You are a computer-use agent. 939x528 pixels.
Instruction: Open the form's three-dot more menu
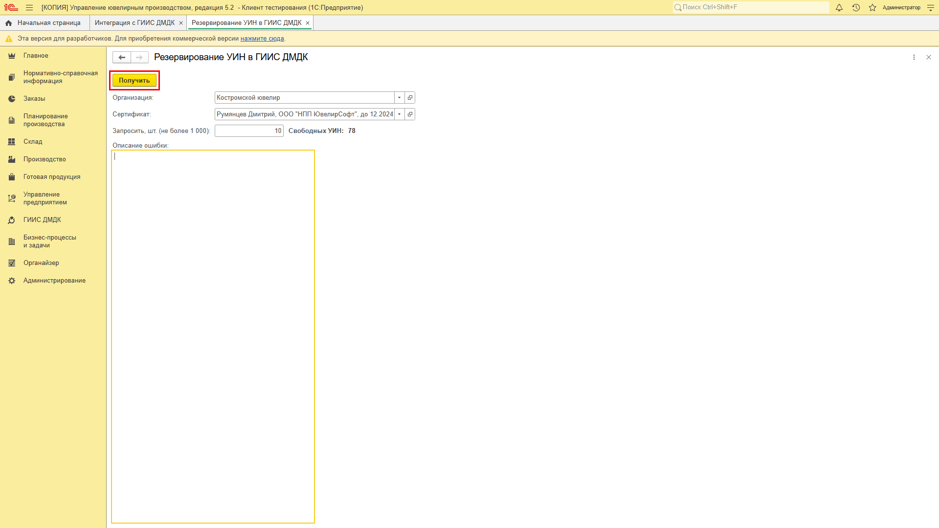(914, 57)
